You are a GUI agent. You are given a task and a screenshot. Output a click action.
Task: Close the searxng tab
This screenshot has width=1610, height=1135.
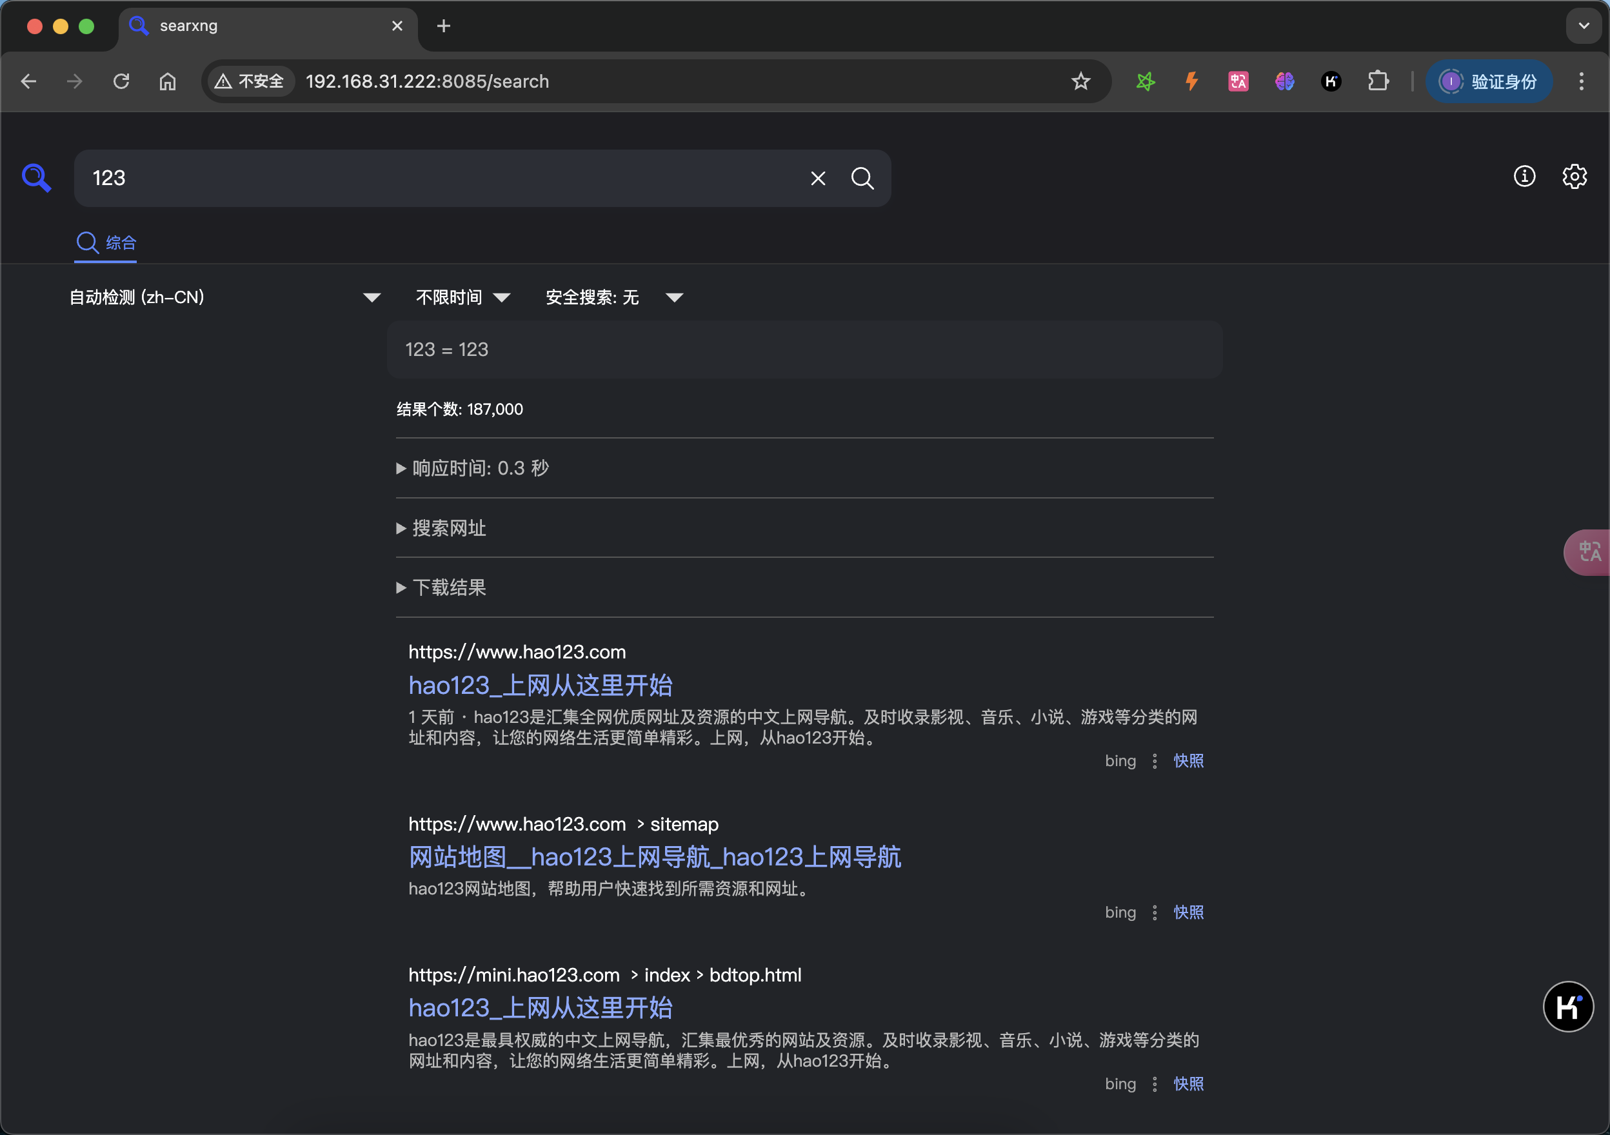397,26
